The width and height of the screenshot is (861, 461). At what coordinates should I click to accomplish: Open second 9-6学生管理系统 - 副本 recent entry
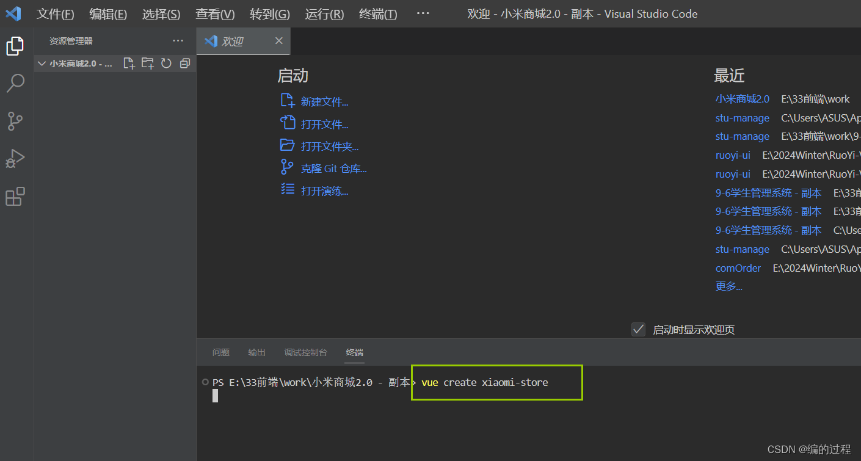click(x=769, y=211)
